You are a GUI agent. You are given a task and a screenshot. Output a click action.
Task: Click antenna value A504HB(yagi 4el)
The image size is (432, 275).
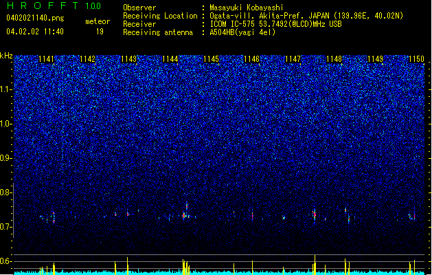pyautogui.click(x=242, y=32)
